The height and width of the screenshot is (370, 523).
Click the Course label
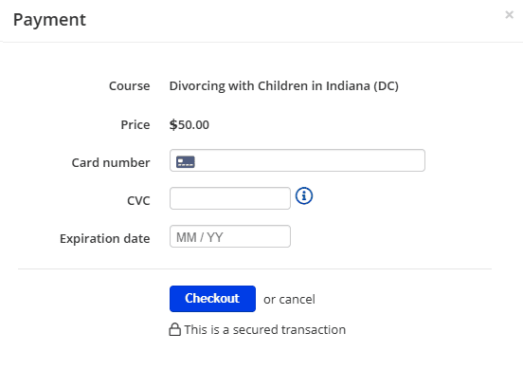tap(130, 86)
